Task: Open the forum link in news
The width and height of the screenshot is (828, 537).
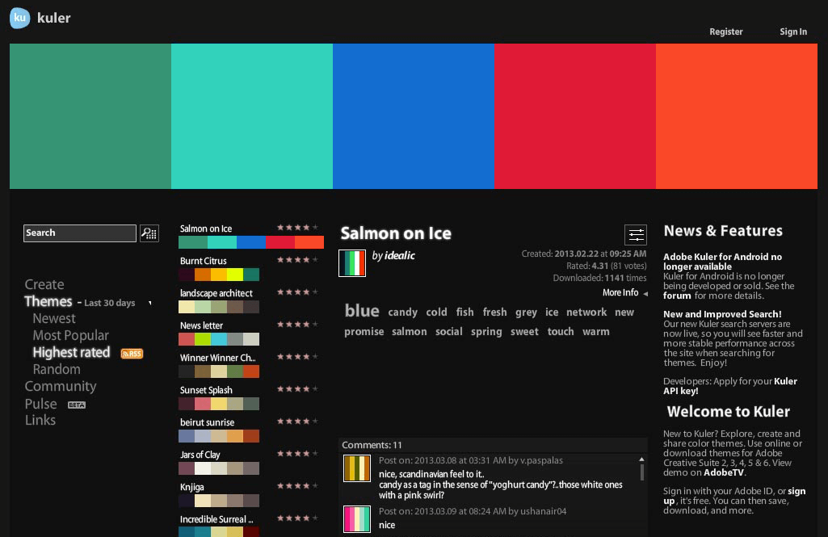Action: [x=677, y=296]
